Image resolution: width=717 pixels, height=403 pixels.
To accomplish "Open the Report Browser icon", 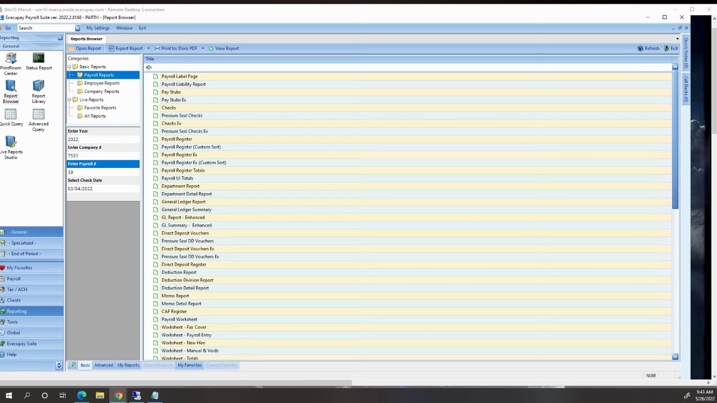I will point(11,92).
